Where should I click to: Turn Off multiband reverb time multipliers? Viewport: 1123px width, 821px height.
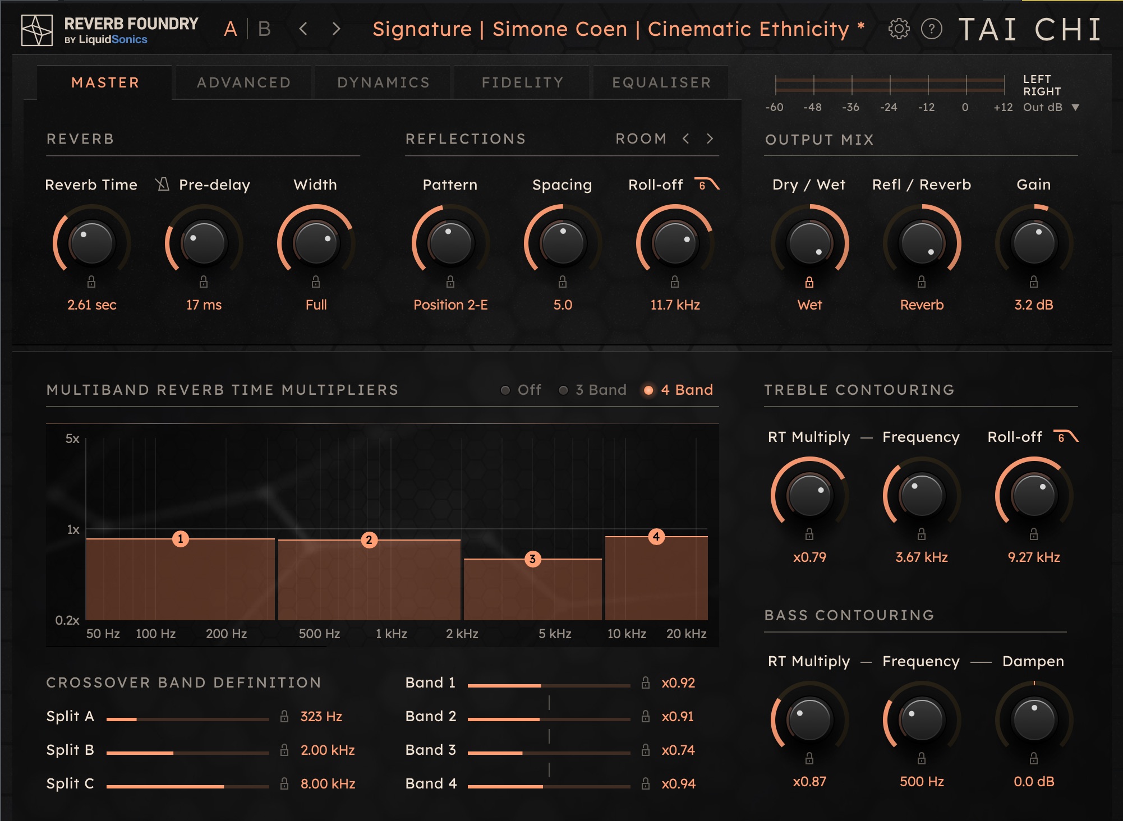coord(505,390)
